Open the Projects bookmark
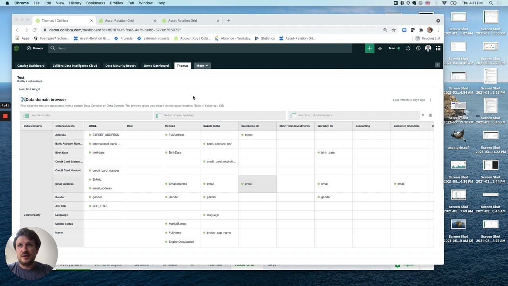 point(123,39)
